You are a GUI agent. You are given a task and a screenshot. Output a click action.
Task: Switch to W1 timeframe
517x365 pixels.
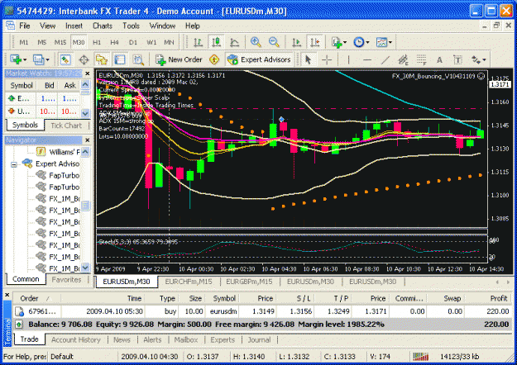[151, 42]
